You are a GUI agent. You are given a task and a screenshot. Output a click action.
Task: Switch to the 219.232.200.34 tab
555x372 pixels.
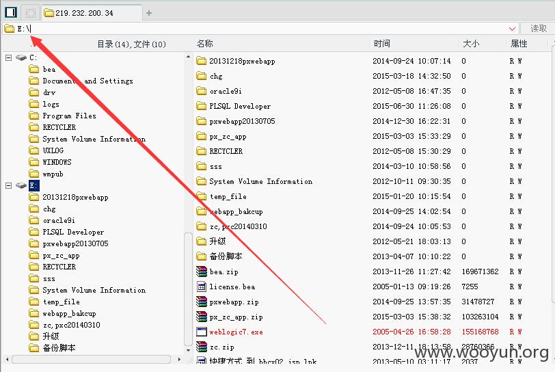coord(92,13)
